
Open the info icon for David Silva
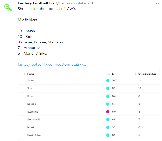(108, 135)
